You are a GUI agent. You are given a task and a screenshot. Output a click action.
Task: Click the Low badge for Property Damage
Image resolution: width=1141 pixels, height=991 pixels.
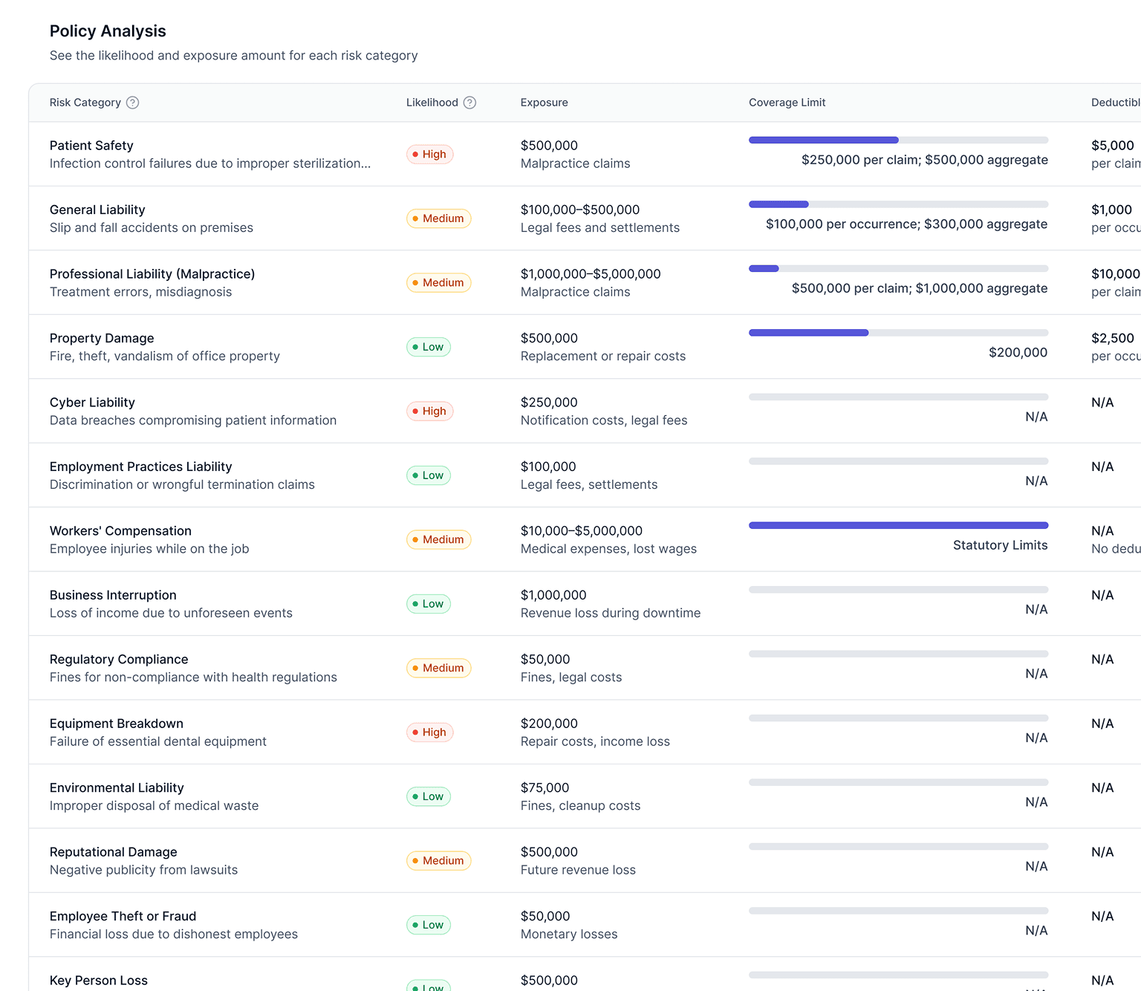(429, 347)
